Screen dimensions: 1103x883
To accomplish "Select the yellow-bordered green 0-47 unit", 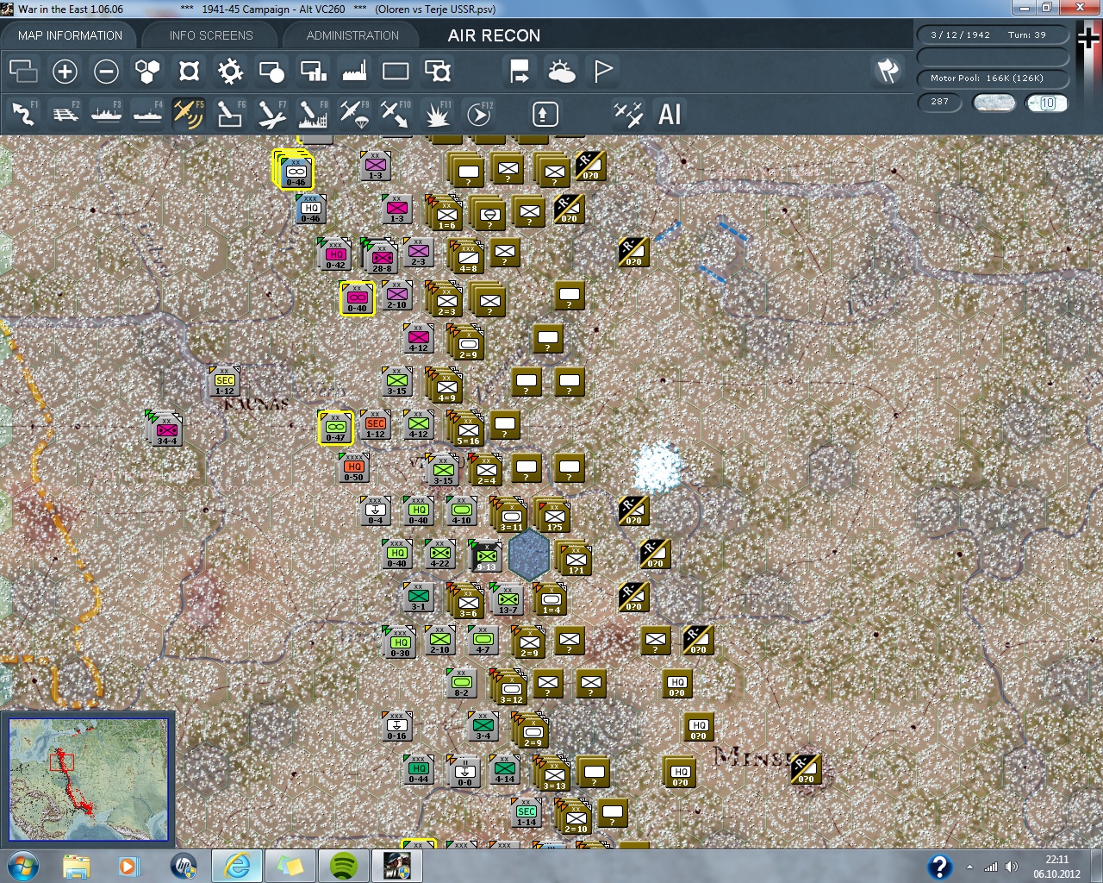I will click(x=335, y=428).
